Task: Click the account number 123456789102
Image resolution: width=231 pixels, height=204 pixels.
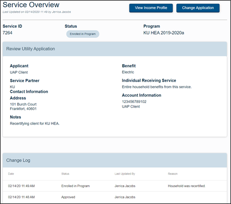Action: click(134, 101)
